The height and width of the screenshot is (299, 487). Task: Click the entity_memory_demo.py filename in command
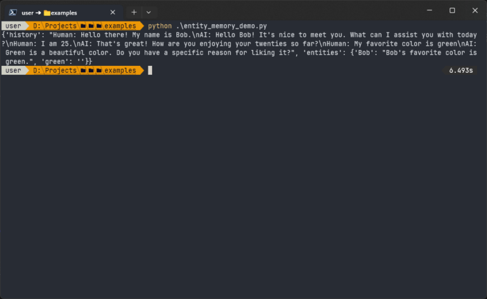pos(219,26)
